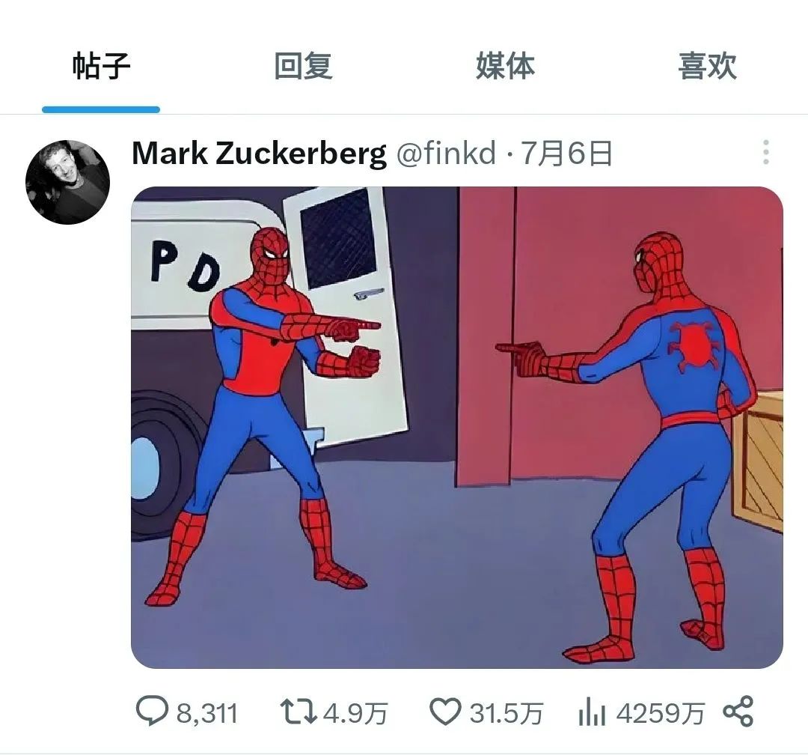Switch to the 帖子 tab
Screen dimensions: 808x755
point(101,66)
